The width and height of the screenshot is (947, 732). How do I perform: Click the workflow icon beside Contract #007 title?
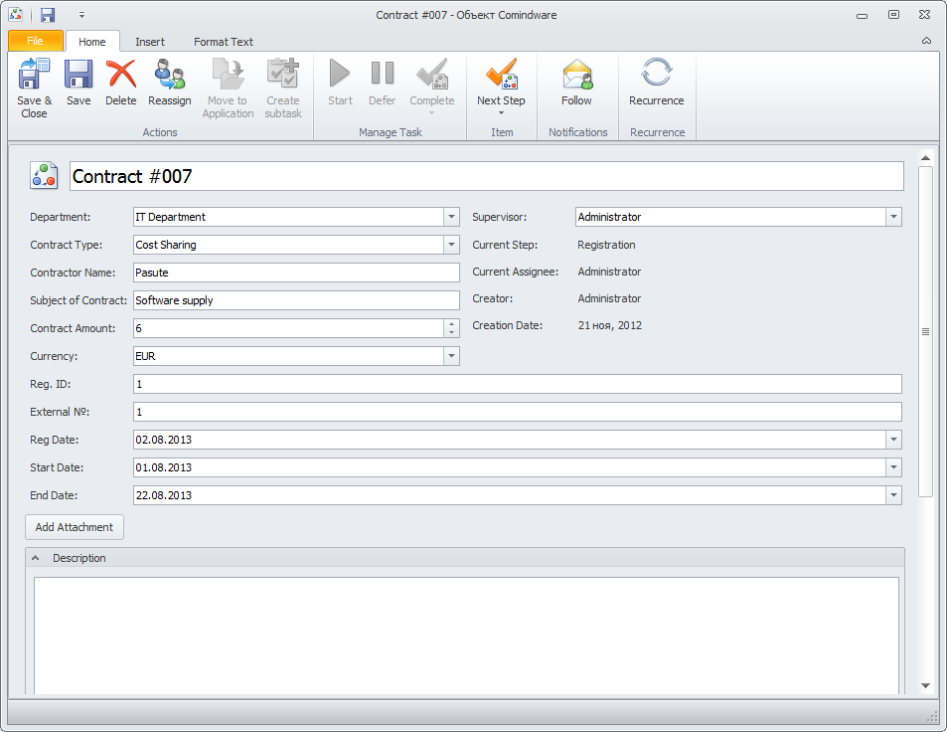tap(44, 176)
